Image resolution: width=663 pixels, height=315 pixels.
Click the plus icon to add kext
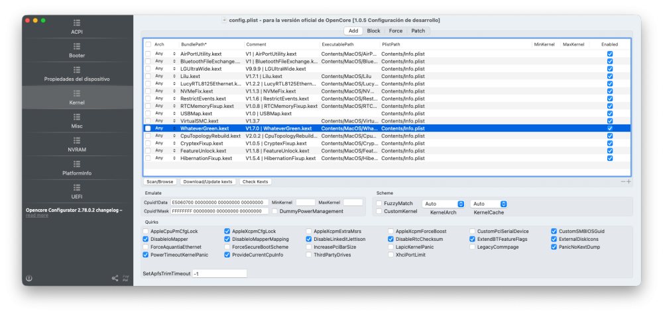coord(629,181)
